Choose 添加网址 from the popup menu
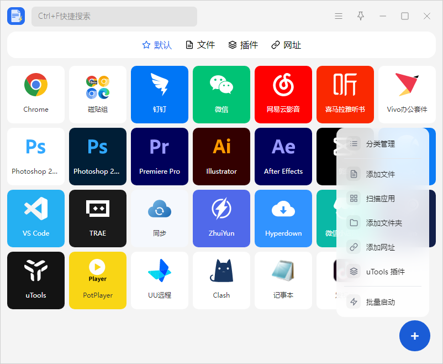443x364 pixels. [x=383, y=247]
